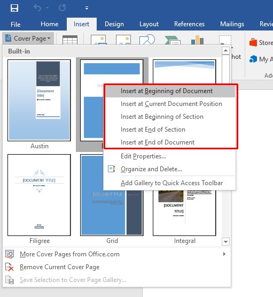
Task: Choose Insert at Current Document Position
Action: 170,104
